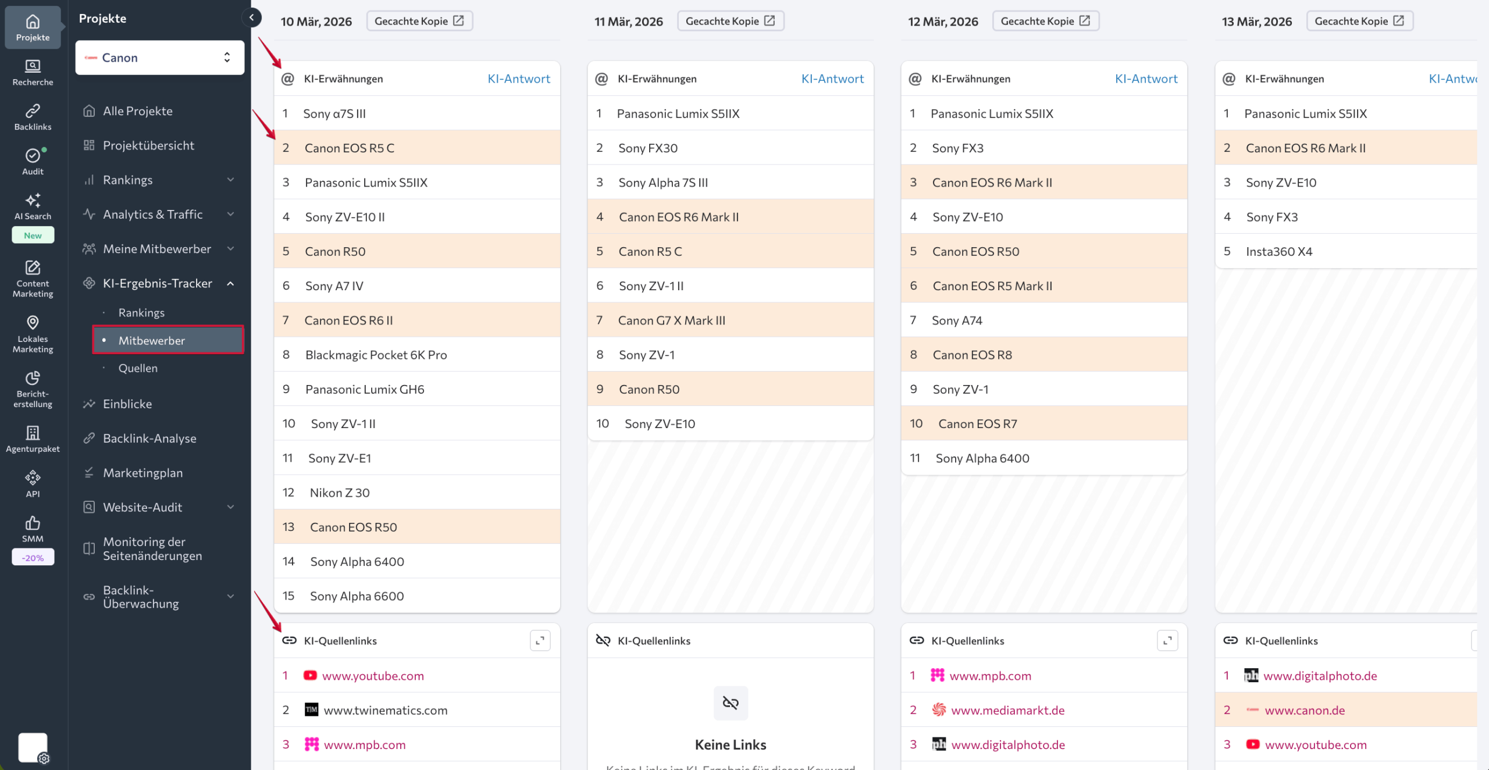Image resolution: width=1489 pixels, height=770 pixels.
Task: Open the www.mediamarkt.de source link
Action: pos(1007,710)
